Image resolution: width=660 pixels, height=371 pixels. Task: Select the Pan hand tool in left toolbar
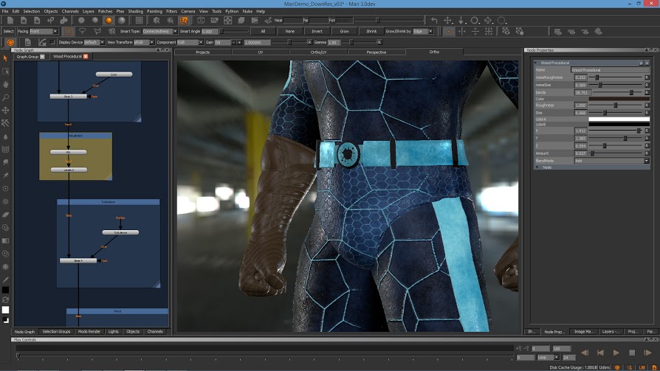point(6,84)
